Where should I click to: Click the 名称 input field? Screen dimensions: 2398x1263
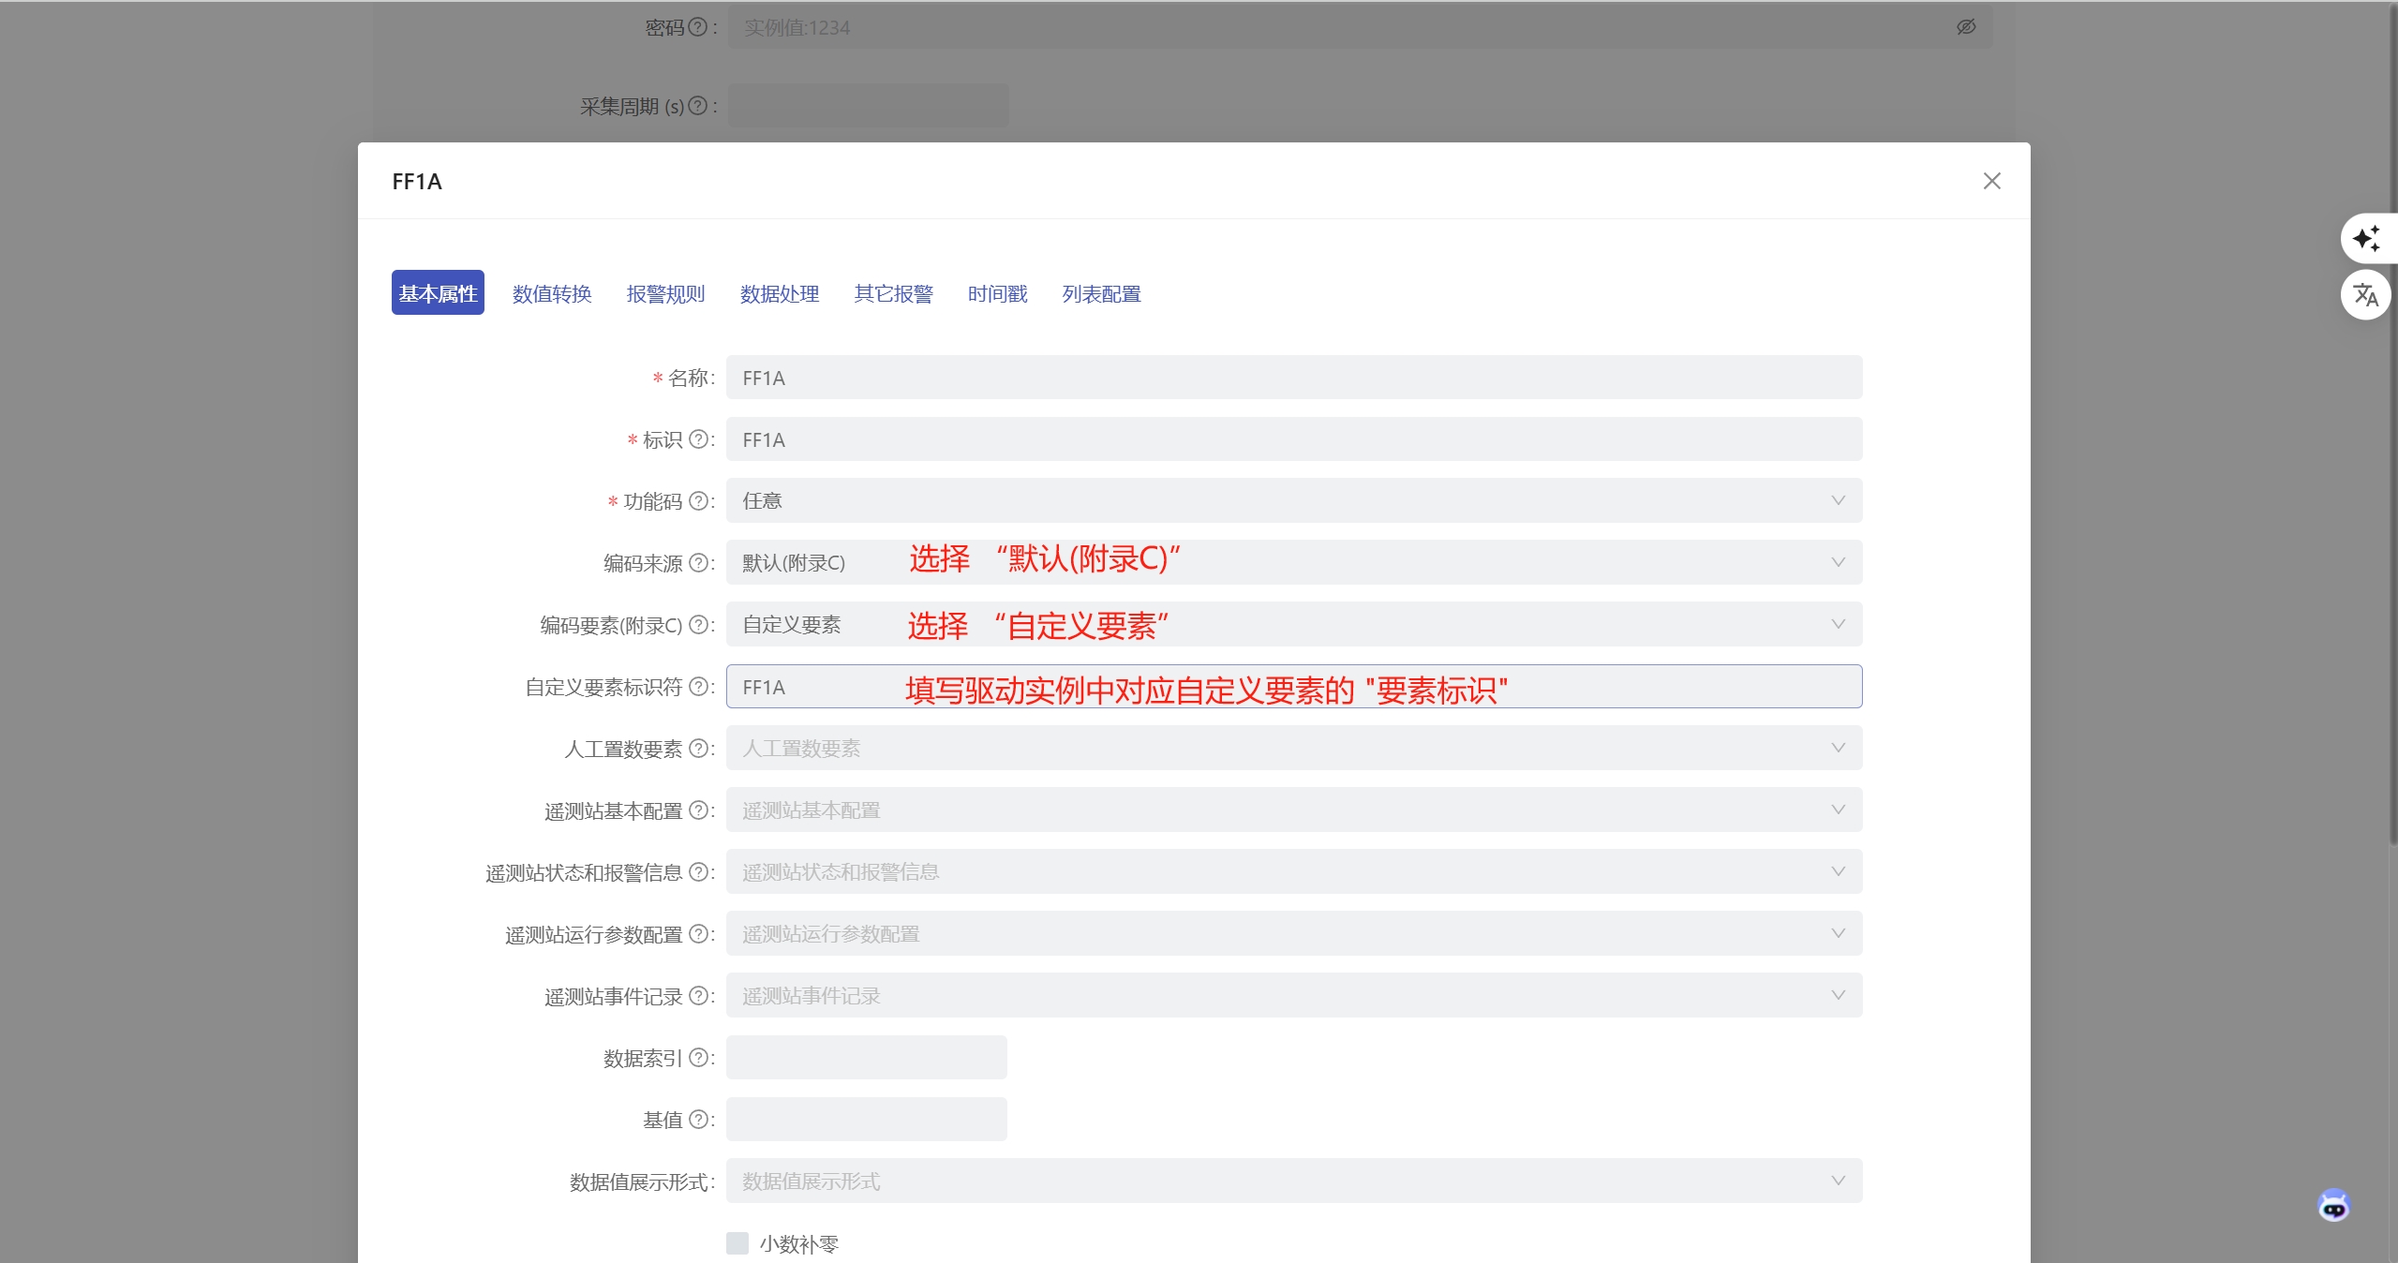point(1293,378)
